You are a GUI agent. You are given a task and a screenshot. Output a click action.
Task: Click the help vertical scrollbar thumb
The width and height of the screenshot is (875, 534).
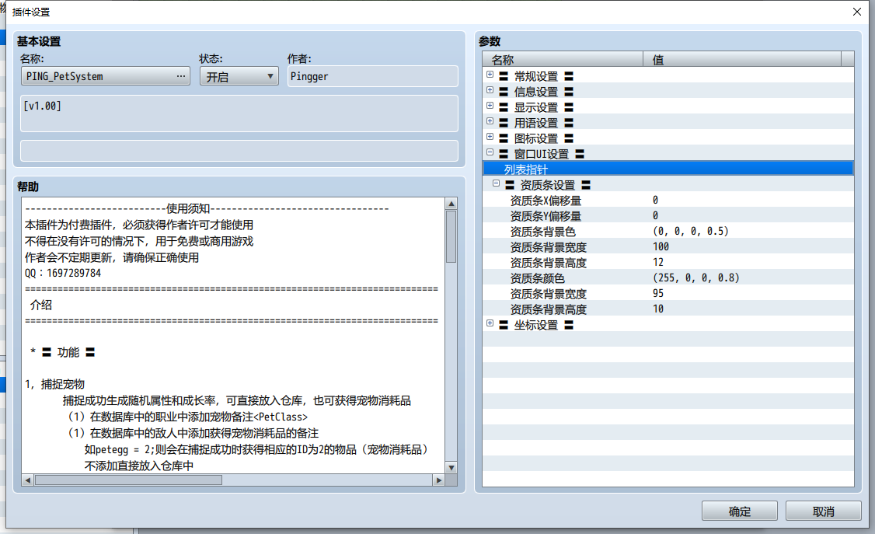pos(451,236)
